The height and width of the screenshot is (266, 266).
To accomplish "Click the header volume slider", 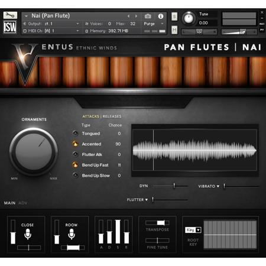I will tap(239, 31).
